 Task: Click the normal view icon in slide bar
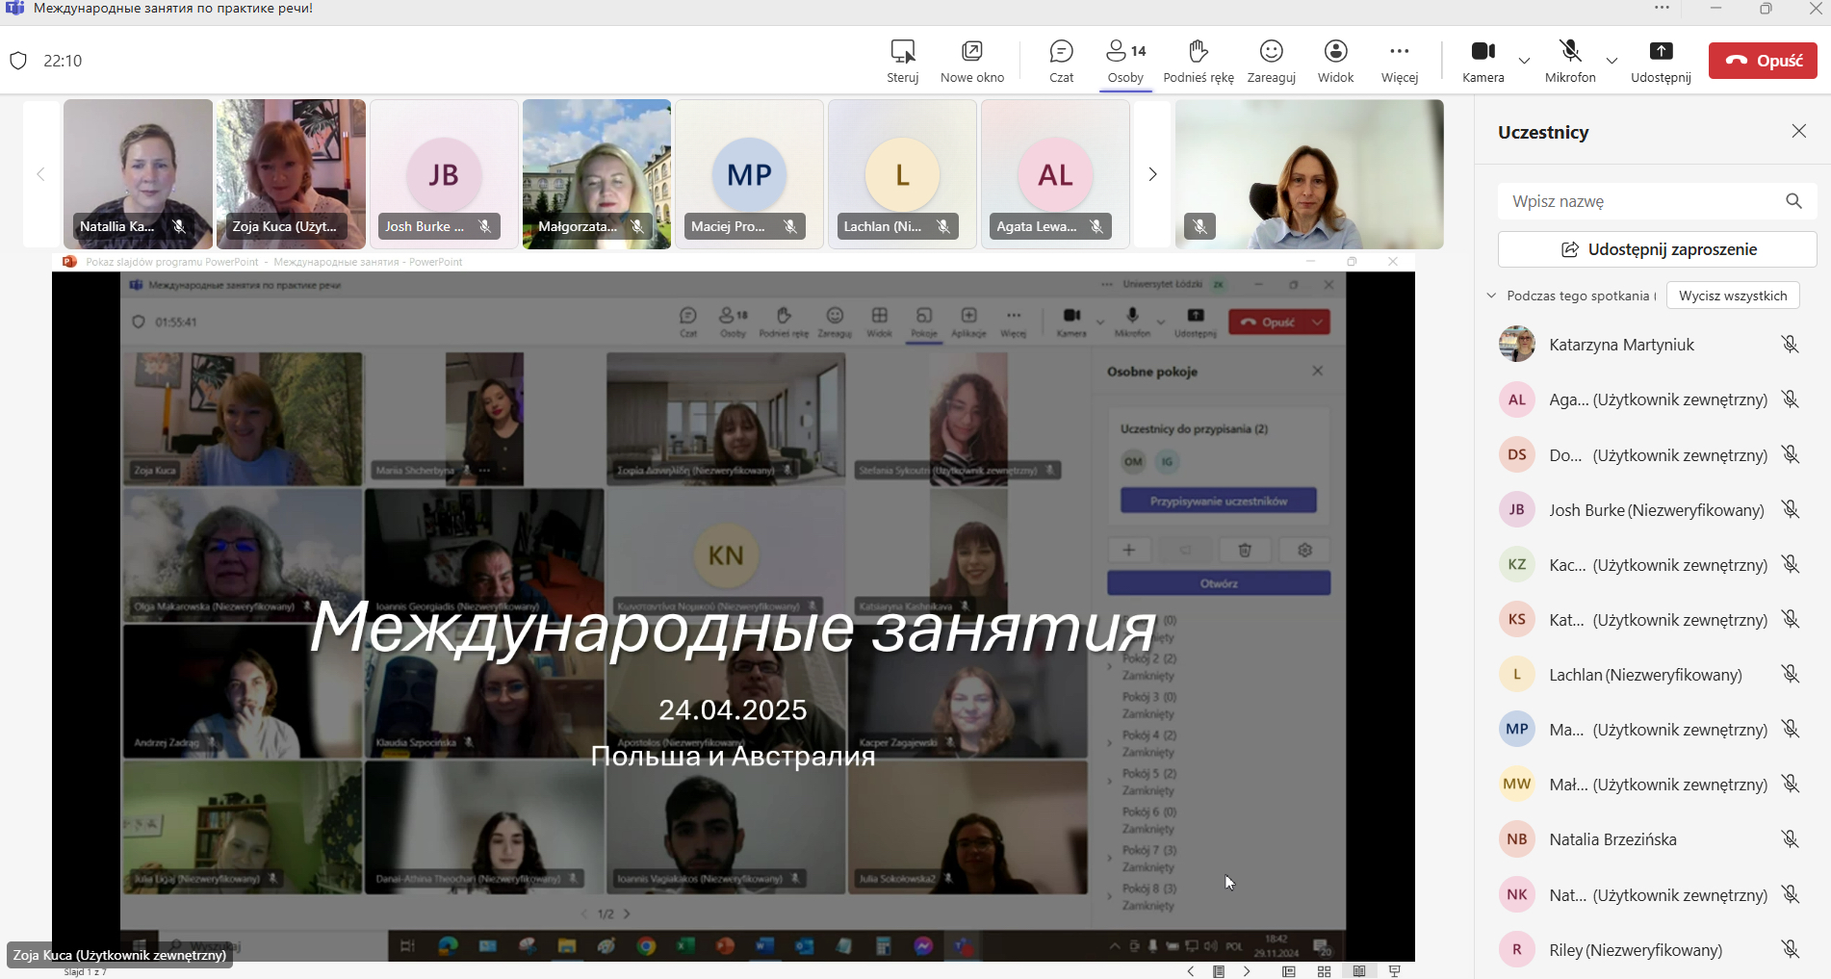pos(1288,971)
